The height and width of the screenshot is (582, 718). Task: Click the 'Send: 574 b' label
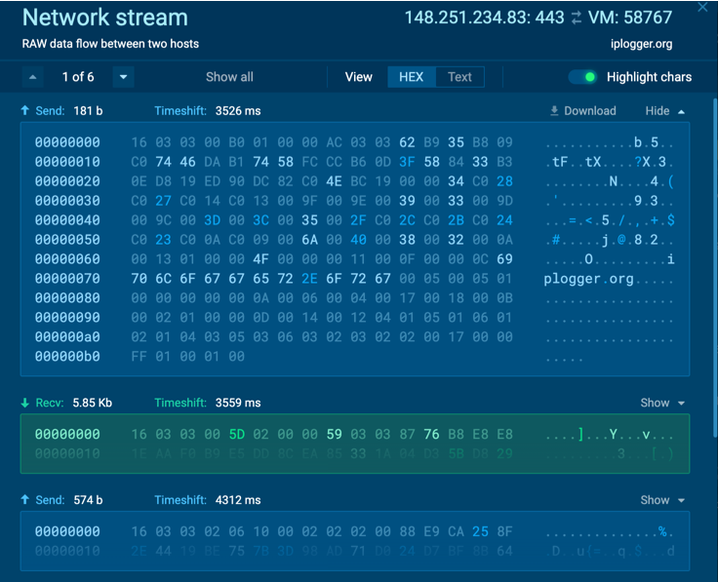point(69,500)
